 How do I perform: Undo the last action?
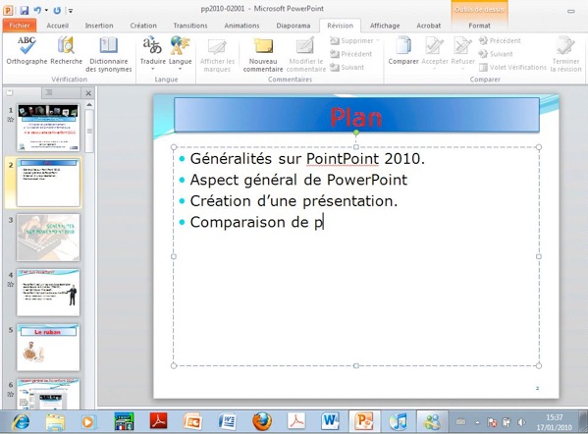(37, 10)
